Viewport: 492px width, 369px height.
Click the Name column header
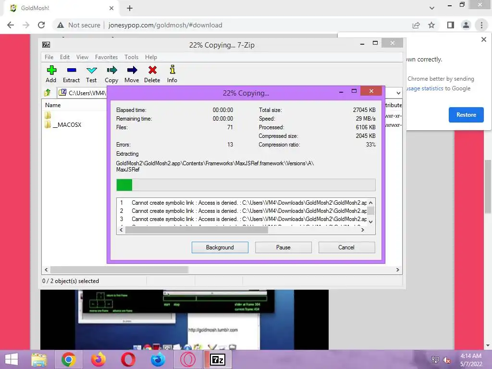[x=53, y=105]
